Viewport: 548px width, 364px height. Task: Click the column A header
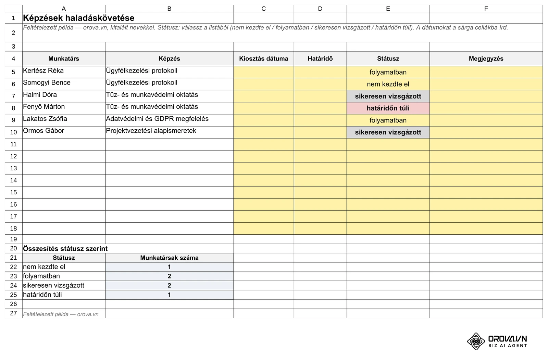coord(64,9)
